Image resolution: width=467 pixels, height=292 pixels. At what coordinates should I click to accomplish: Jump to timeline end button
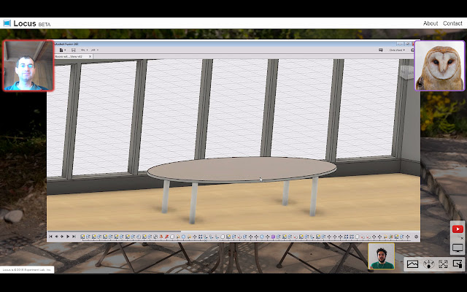(74, 237)
